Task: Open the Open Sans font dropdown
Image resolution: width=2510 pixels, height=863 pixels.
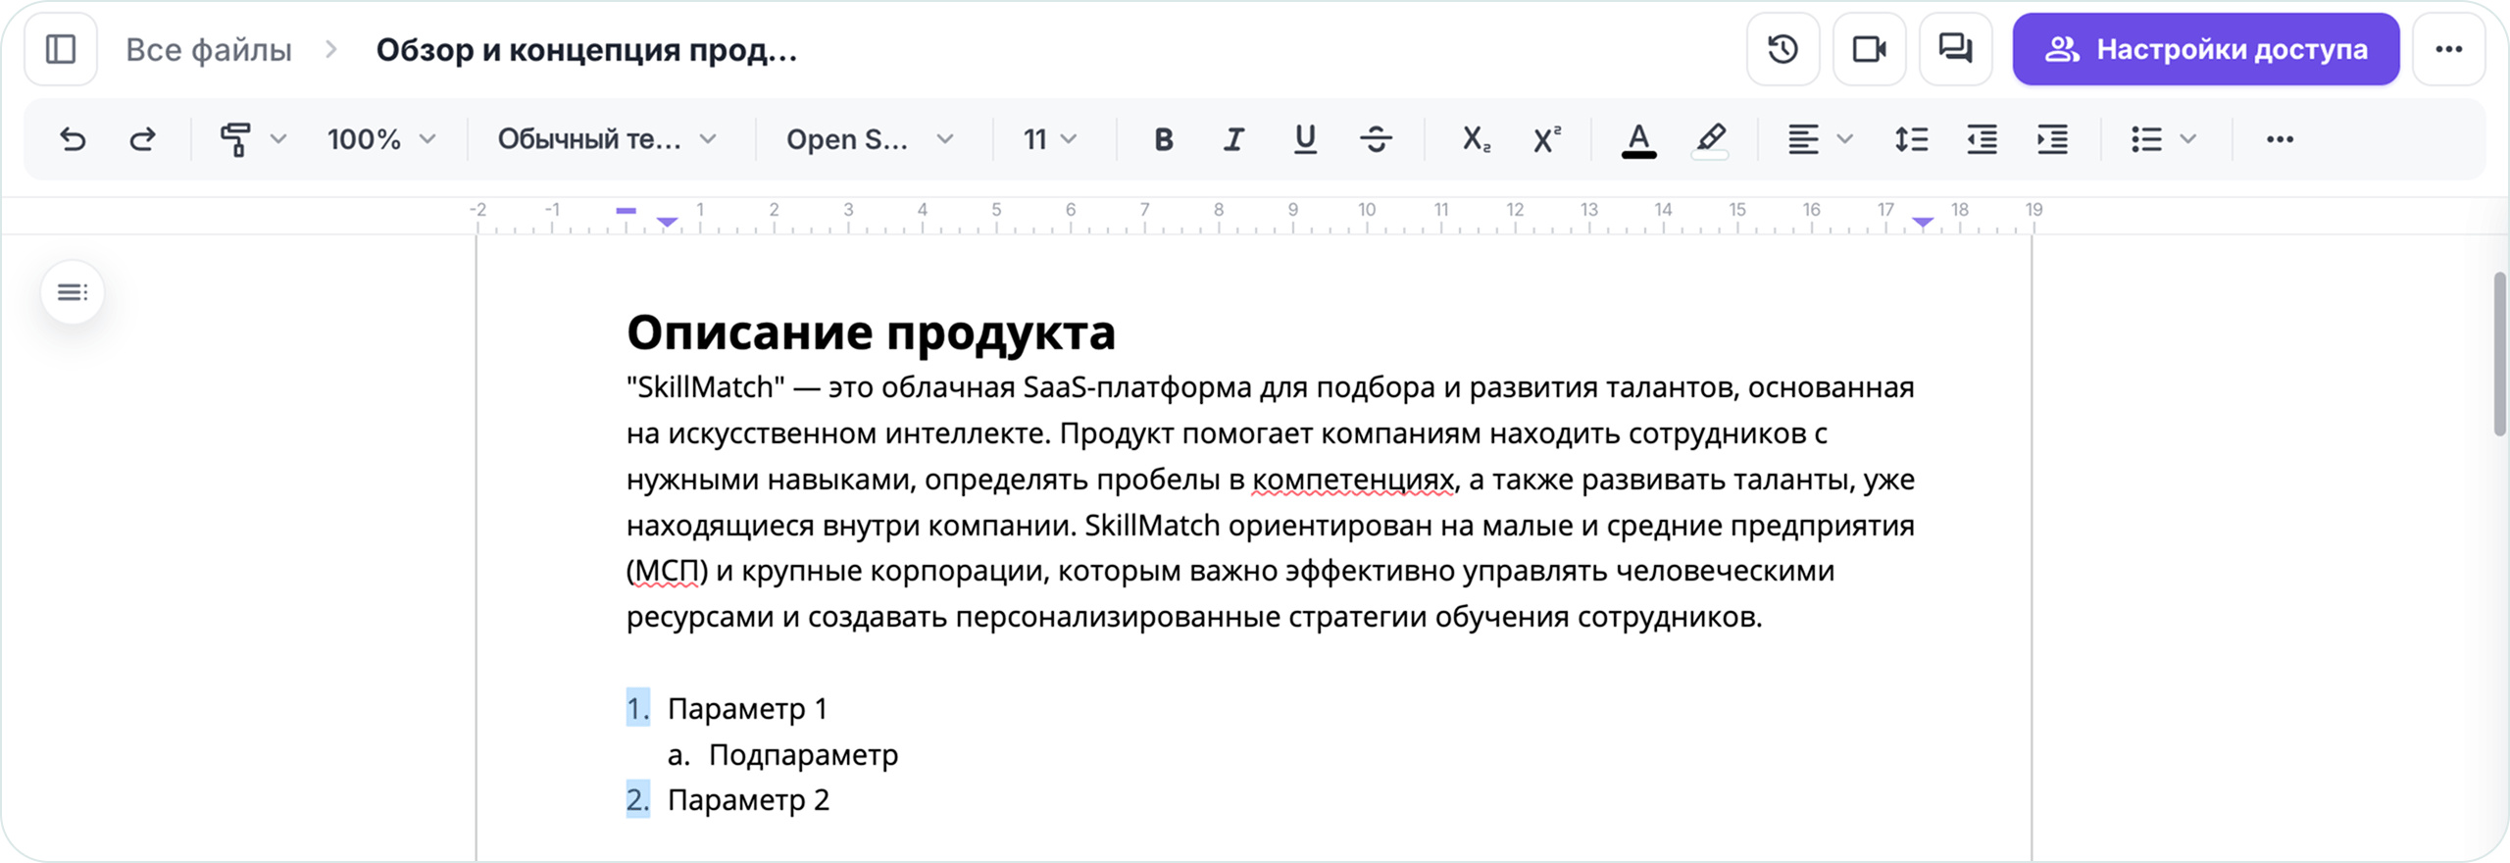Action: point(870,139)
